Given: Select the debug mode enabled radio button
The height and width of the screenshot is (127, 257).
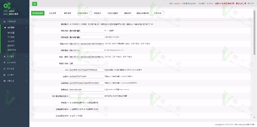Looking at the screenshot, I should (x=71, y=24).
